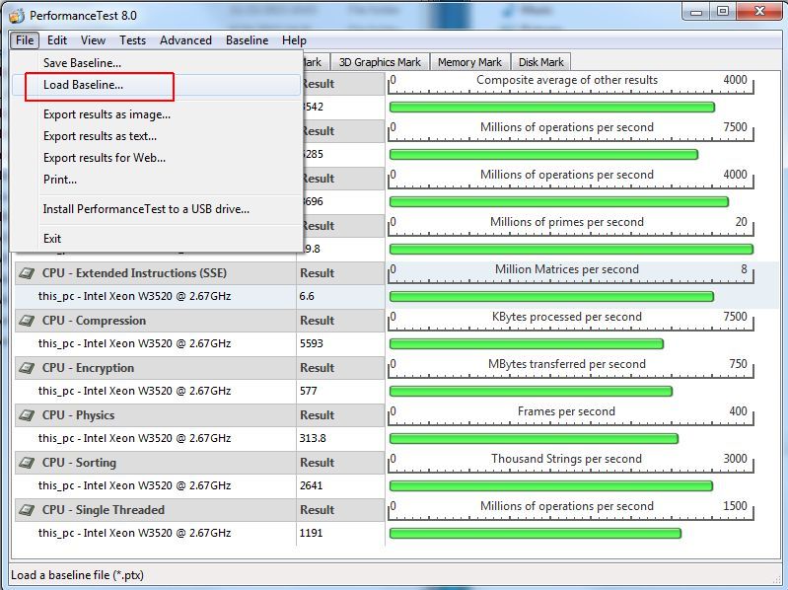Select this_pc row with result 5593
The height and width of the screenshot is (590, 788).
coord(199,343)
